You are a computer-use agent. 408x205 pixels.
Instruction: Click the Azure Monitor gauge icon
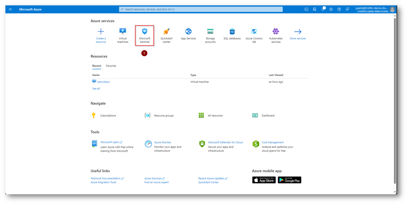click(148, 144)
